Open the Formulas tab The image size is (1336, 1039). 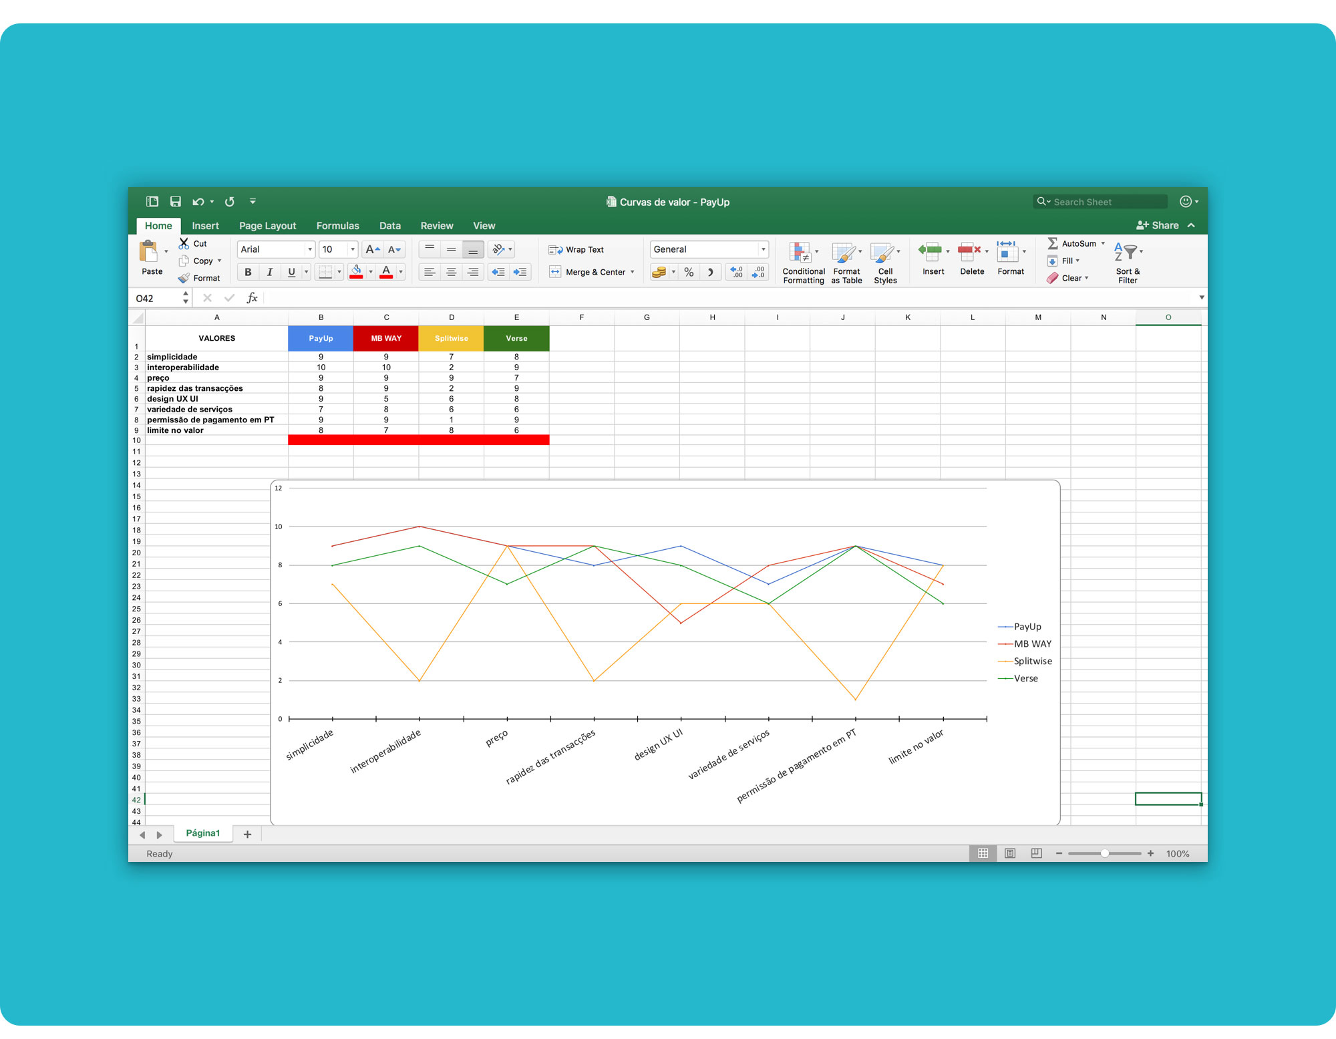coord(337,226)
